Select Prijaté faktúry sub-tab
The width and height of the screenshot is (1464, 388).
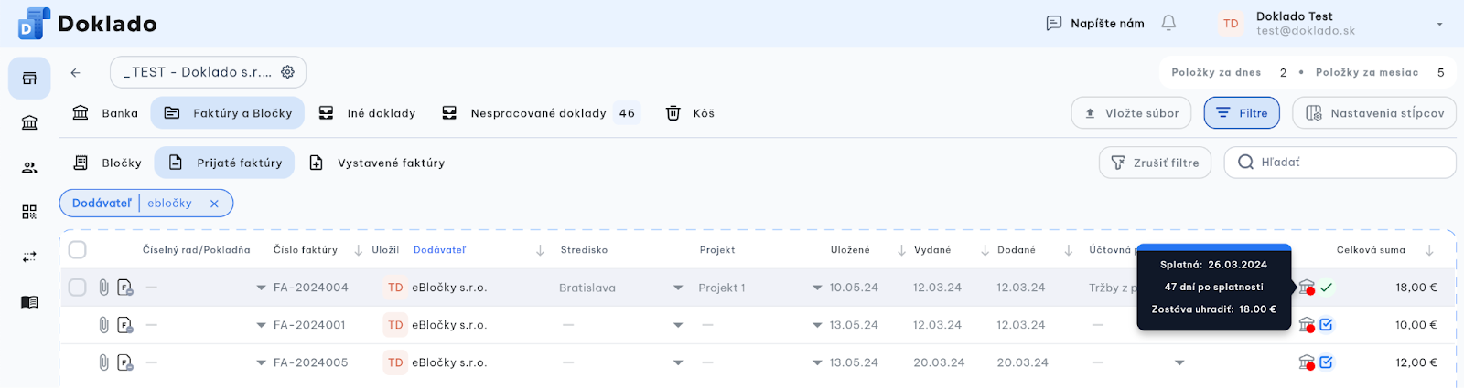click(x=225, y=163)
